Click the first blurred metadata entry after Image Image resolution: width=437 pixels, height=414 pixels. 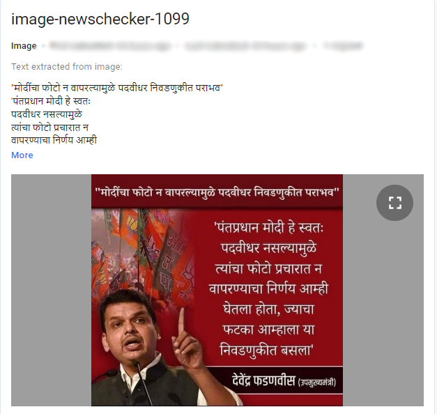(110, 45)
